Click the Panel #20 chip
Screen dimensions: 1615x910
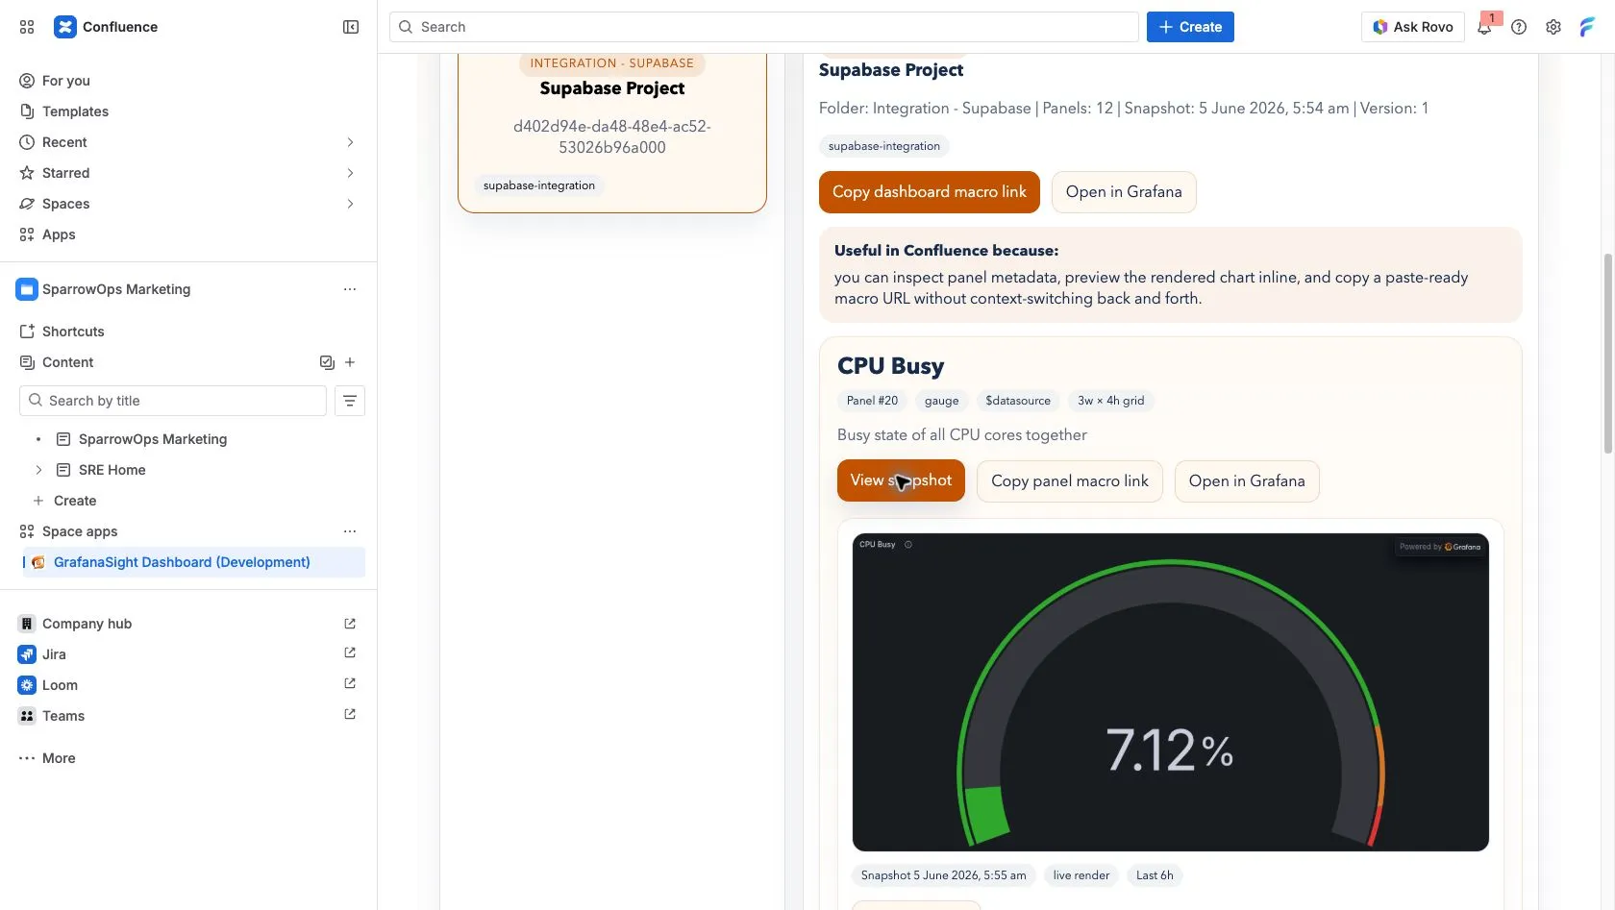coord(872,401)
